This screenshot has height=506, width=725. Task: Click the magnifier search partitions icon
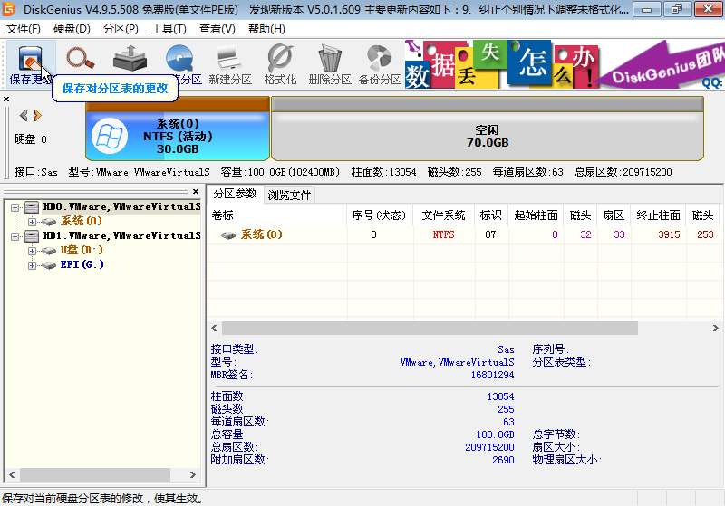pos(81,59)
